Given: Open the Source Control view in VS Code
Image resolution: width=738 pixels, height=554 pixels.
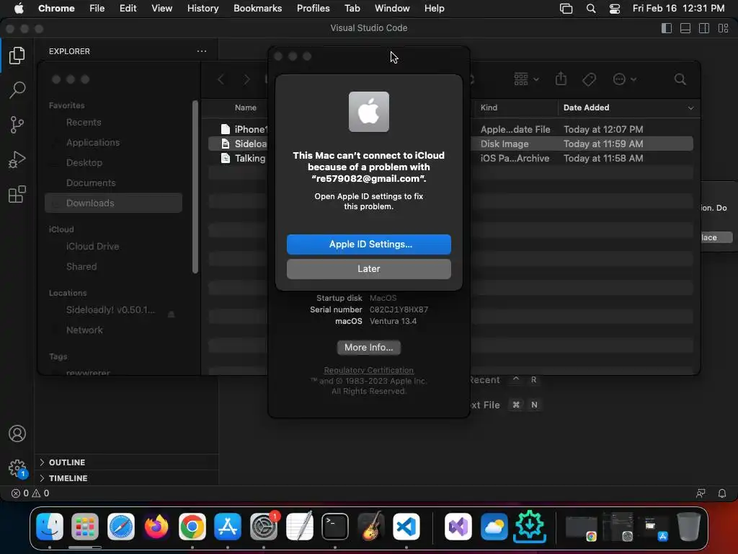Looking at the screenshot, I should point(17,125).
